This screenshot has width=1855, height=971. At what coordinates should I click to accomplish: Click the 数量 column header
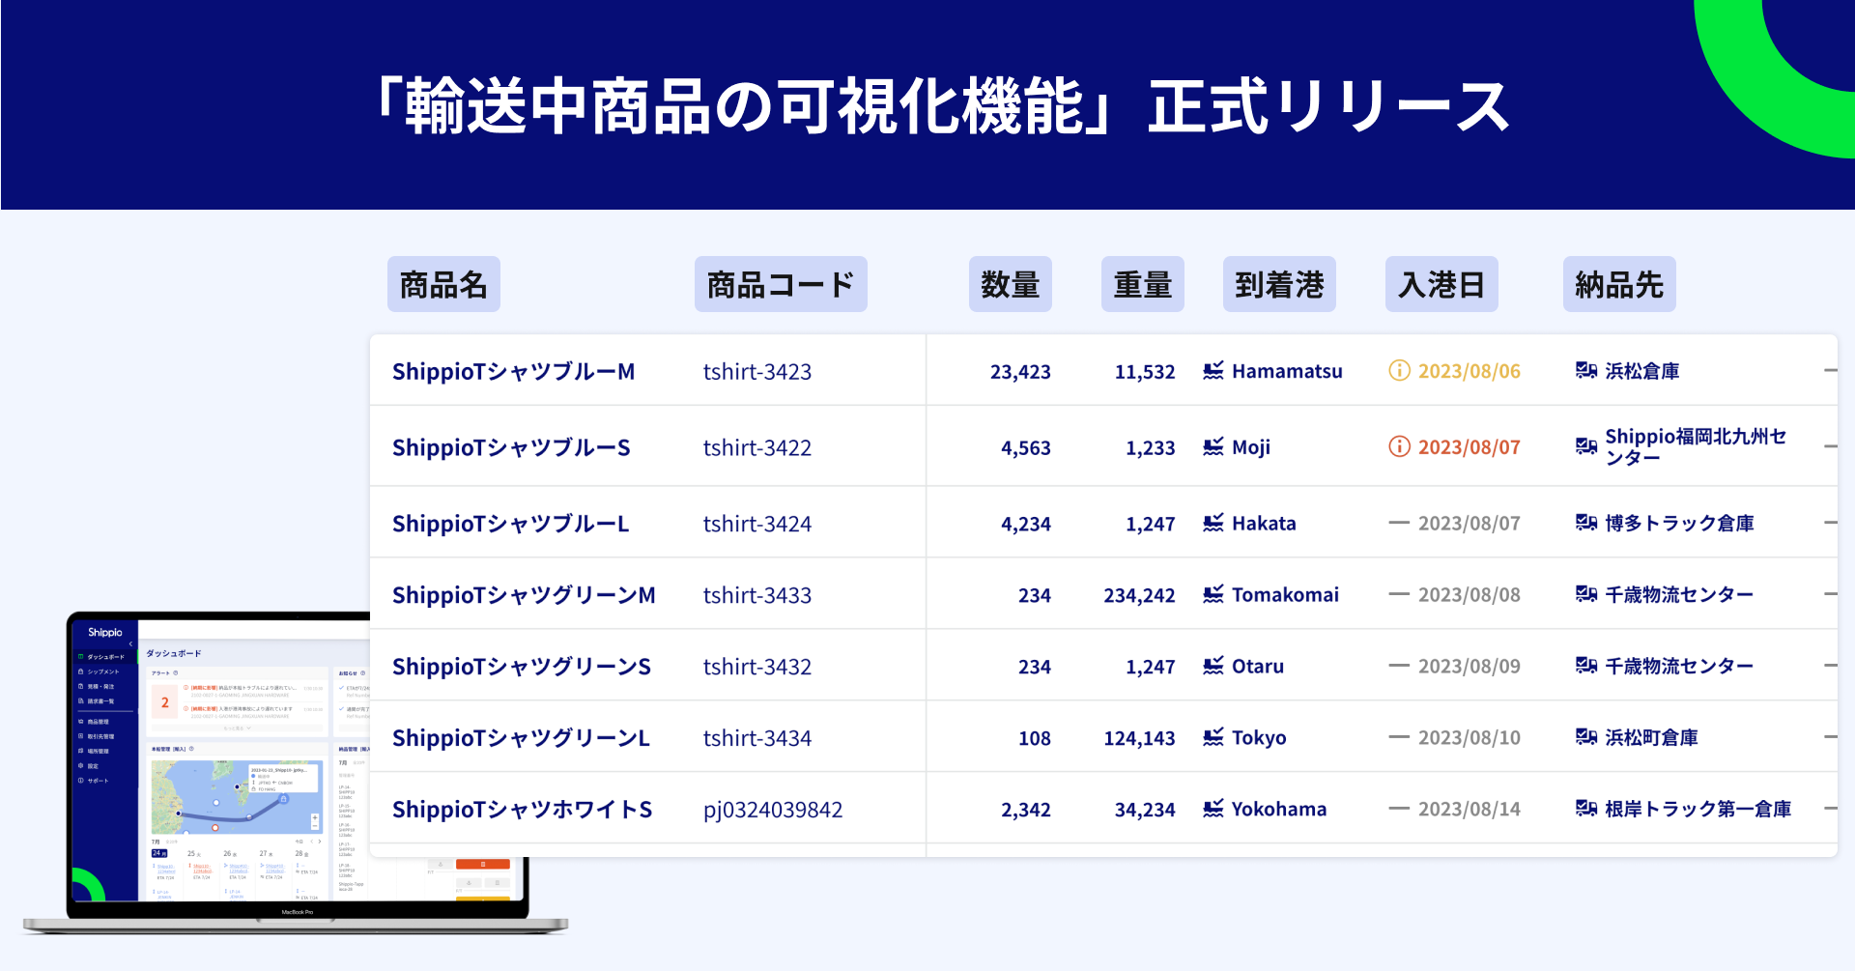(x=1011, y=284)
